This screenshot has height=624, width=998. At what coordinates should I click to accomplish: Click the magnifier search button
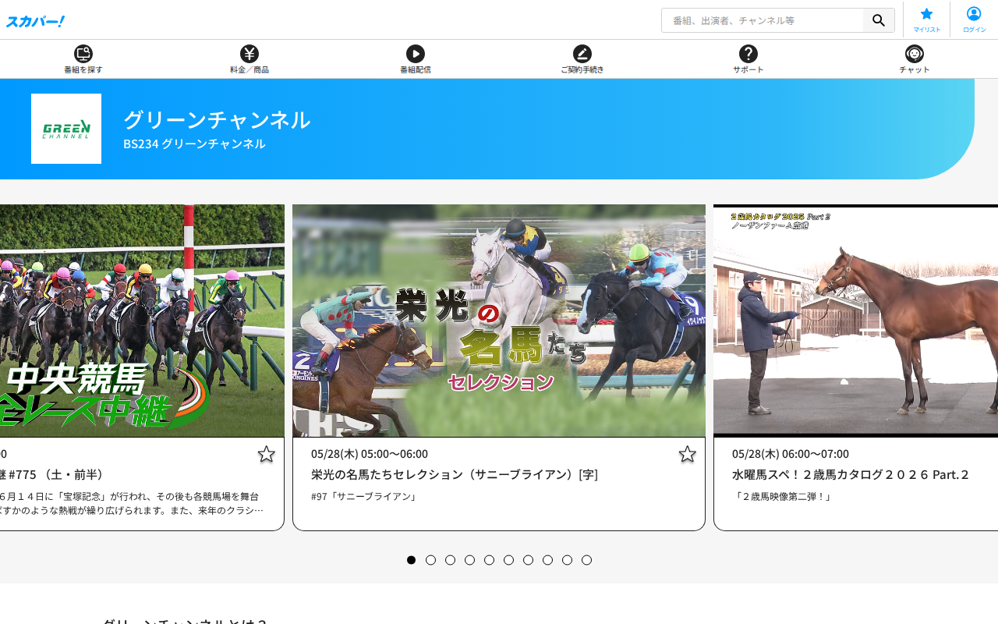tap(879, 20)
